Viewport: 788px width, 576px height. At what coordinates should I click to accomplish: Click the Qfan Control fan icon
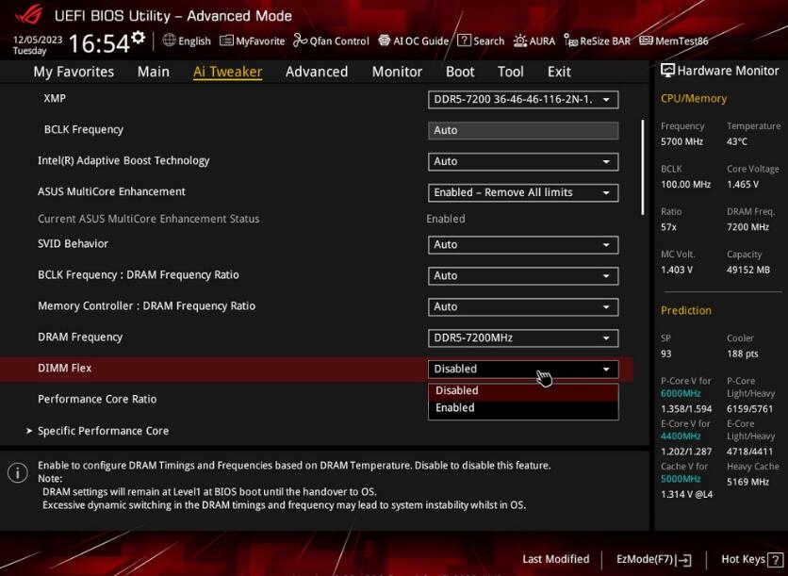300,41
